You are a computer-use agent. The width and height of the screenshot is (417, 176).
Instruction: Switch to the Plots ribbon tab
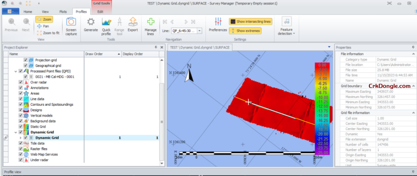[63, 12]
